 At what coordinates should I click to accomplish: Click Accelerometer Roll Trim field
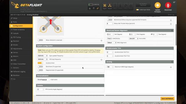[x=110, y=52]
